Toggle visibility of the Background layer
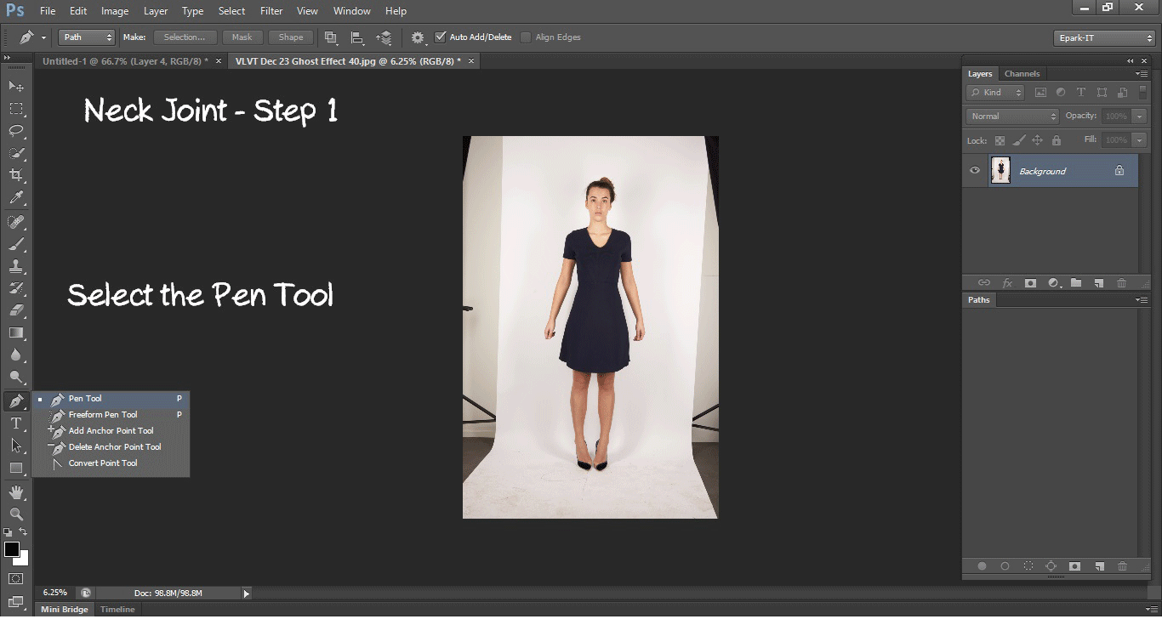 coord(974,170)
